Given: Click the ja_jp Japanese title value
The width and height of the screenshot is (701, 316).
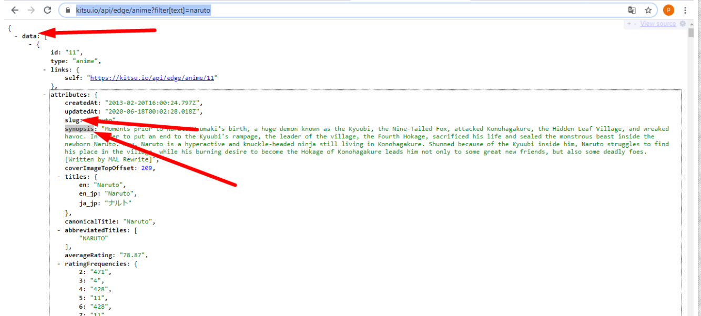Looking at the screenshot, I should (118, 202).
